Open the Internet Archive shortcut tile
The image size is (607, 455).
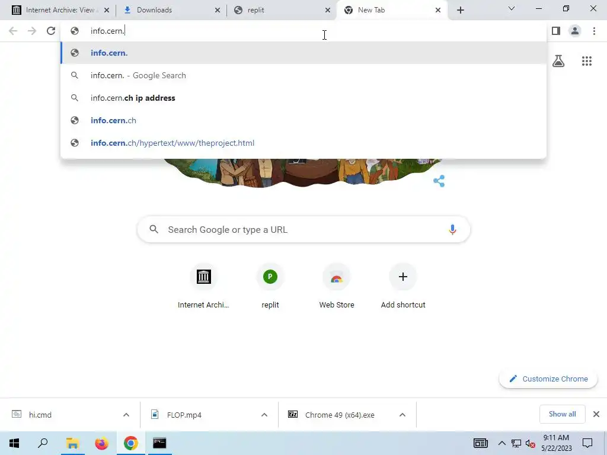coord(203,286)
